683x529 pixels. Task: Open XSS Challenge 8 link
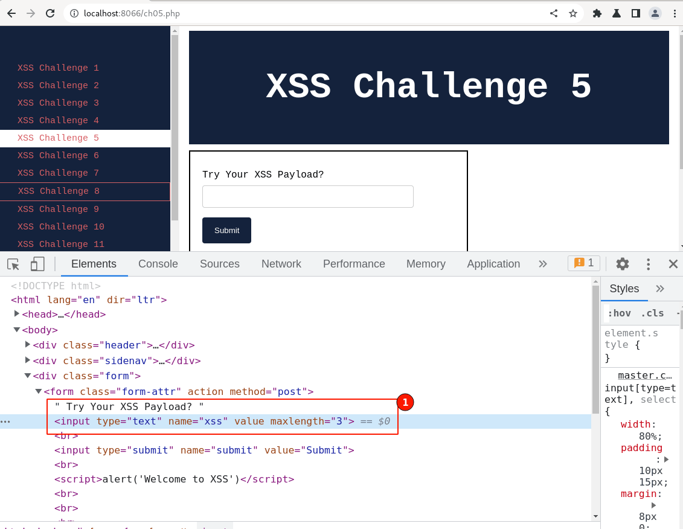point(58,191)
